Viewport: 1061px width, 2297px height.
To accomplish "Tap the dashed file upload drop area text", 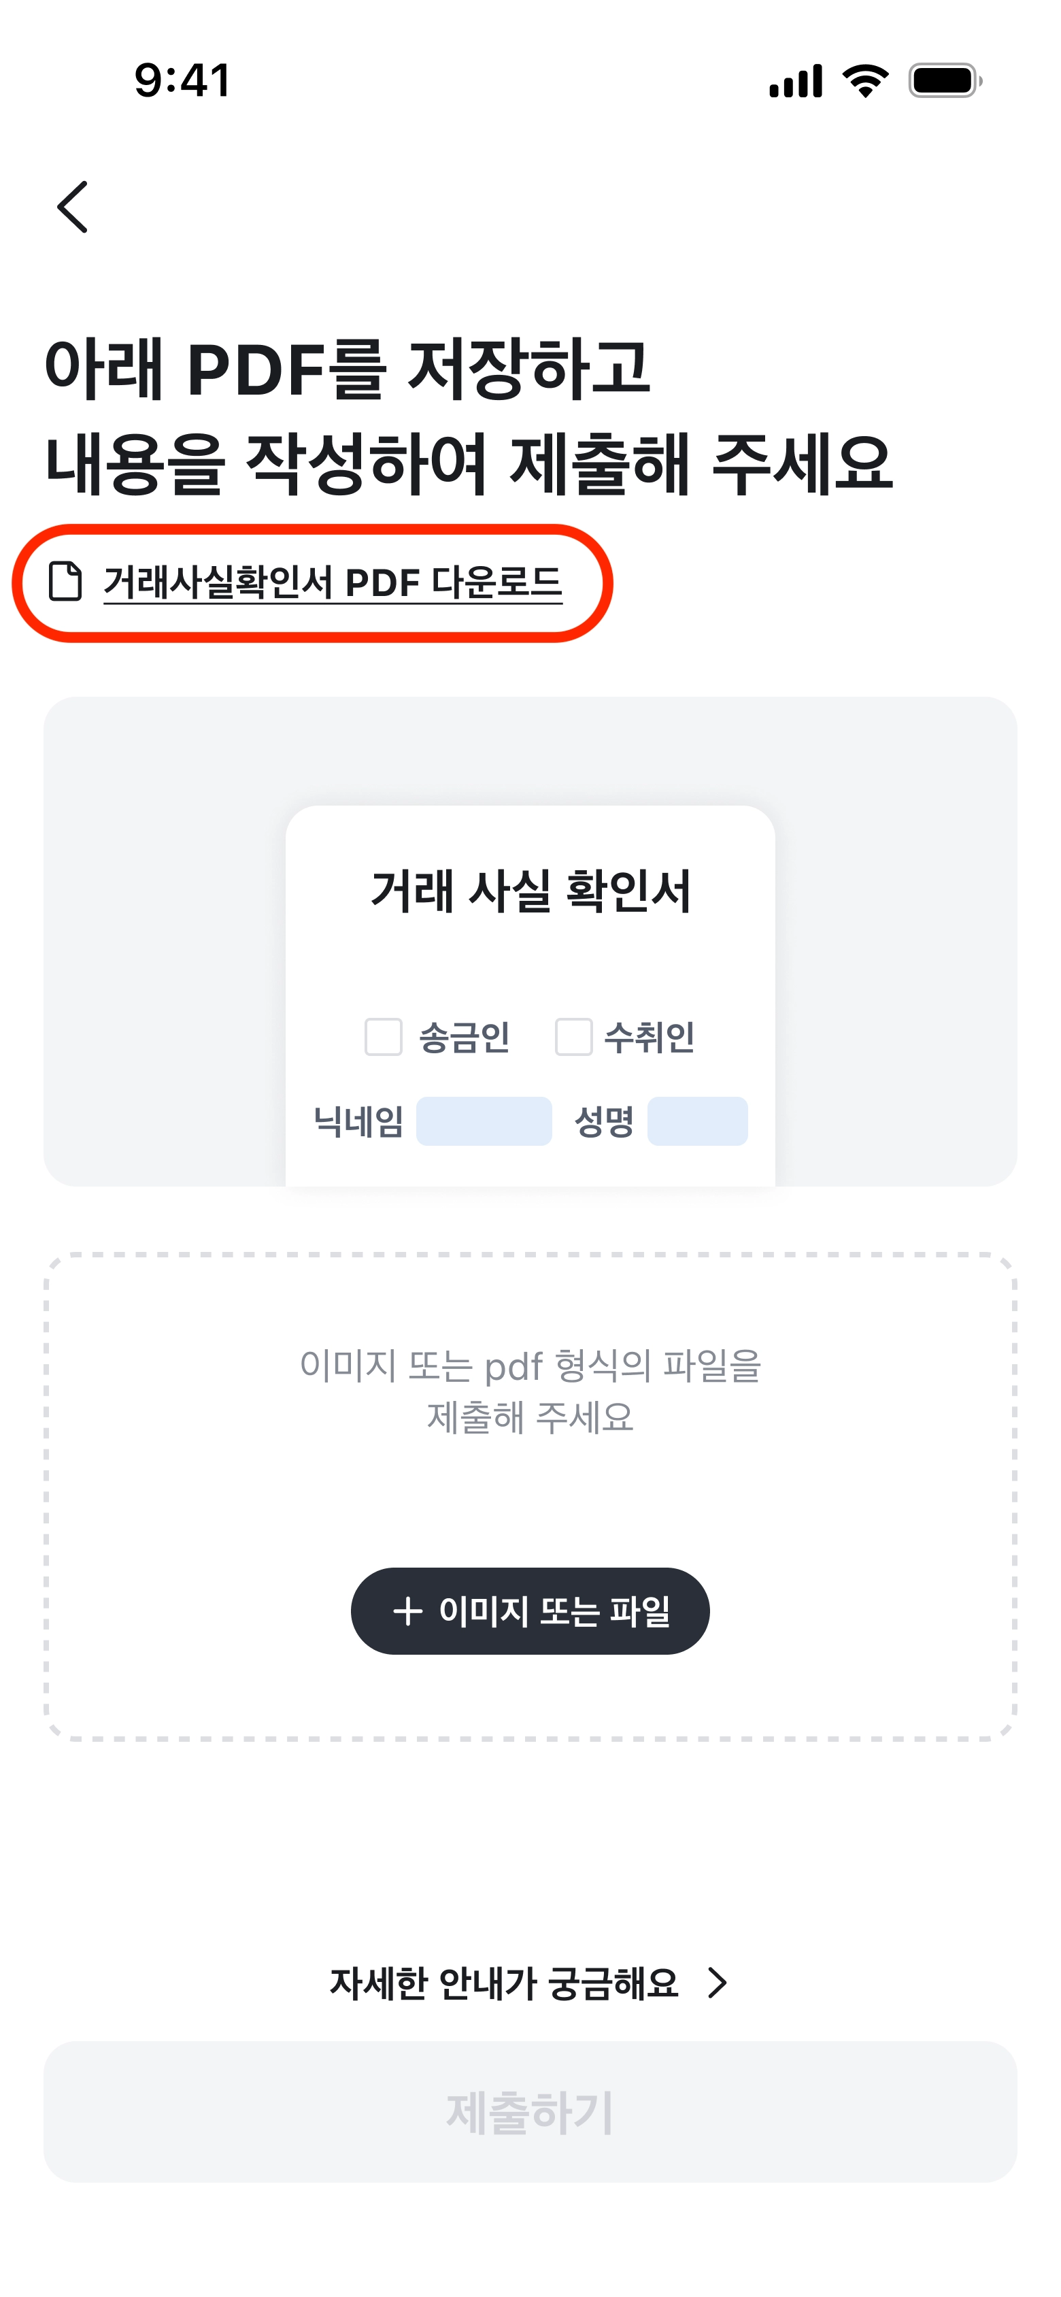I will point(530,1391).
